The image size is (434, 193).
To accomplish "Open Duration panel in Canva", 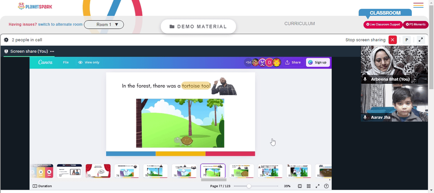I will click(42, 186).
